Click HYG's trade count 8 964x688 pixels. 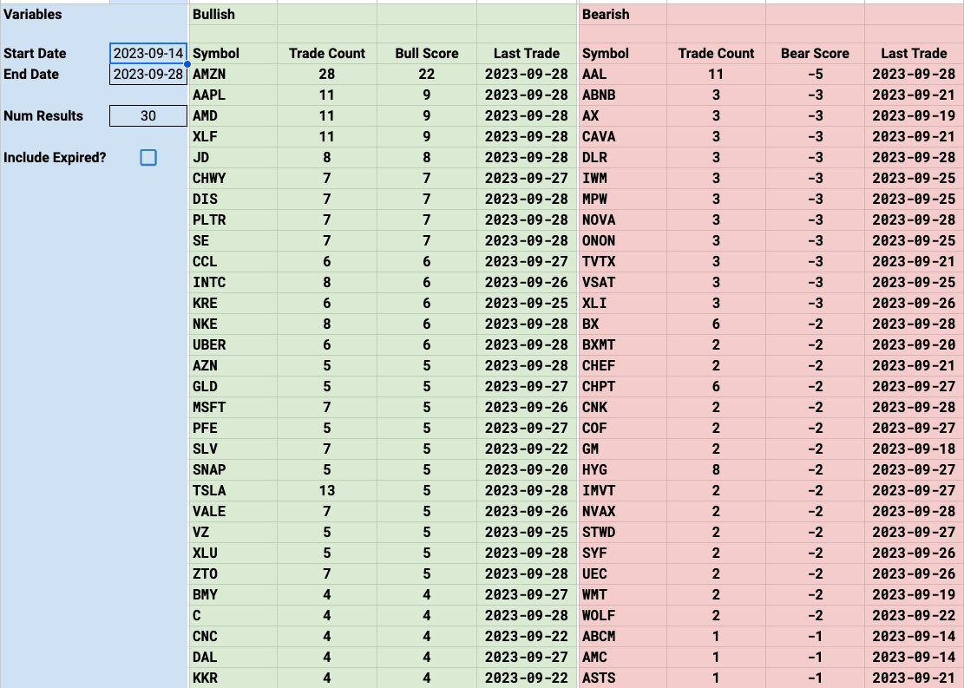[716, 469]
